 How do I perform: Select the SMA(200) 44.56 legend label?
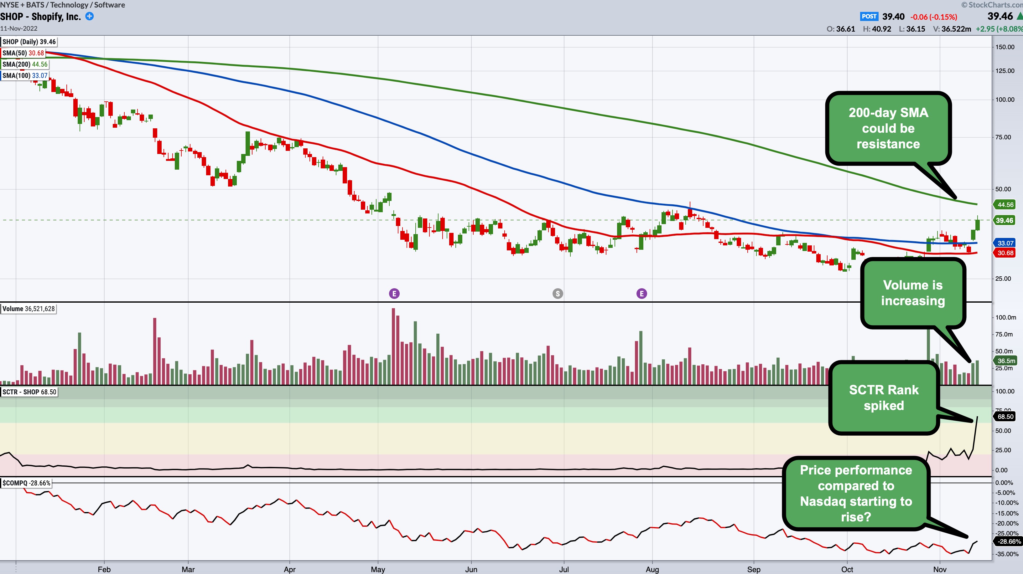(x=25, y=64)
